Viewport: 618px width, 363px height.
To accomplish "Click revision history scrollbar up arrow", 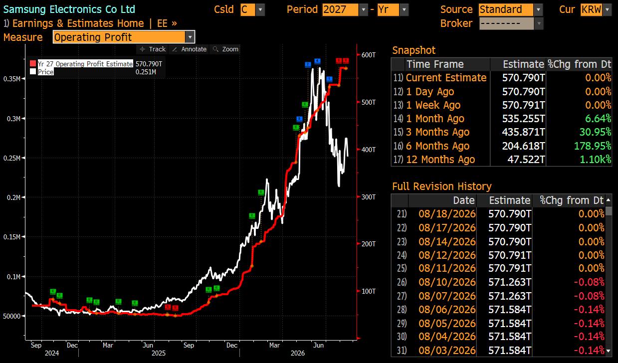I will pos(609,200).
